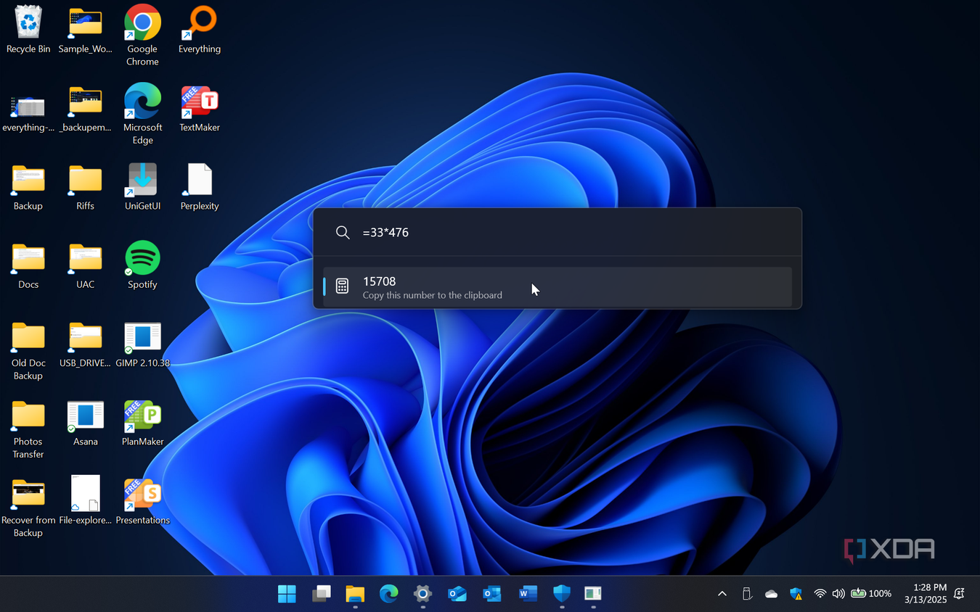
Task: Select the GIMP 2.10.38 desktop icon
Action: coord(142,343)
